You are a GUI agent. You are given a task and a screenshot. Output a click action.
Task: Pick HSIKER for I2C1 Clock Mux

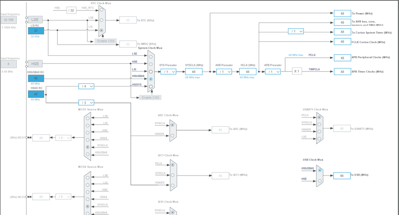tap(173, 185)
